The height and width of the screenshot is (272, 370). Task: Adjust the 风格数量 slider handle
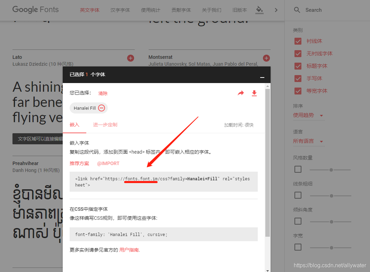331,170
